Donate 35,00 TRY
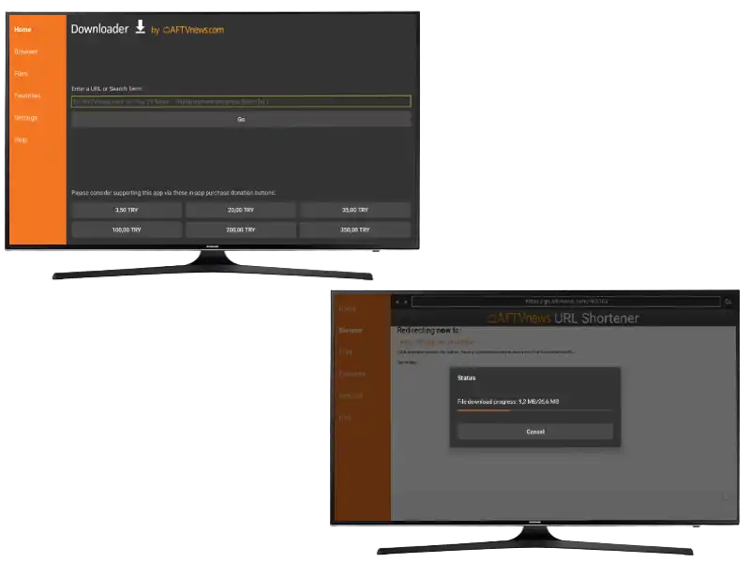 click(355, 210)
